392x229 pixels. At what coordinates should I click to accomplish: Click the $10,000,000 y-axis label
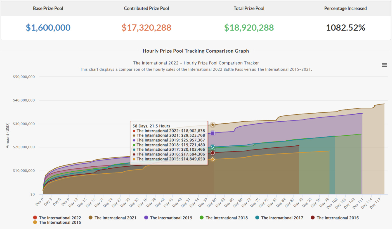[24, 171]
